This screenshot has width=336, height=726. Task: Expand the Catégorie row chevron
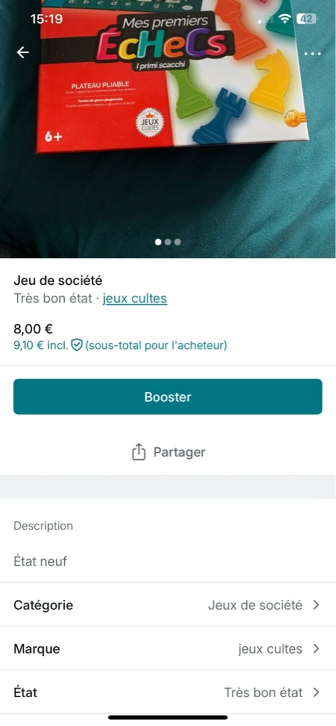[x=316, y=605]
